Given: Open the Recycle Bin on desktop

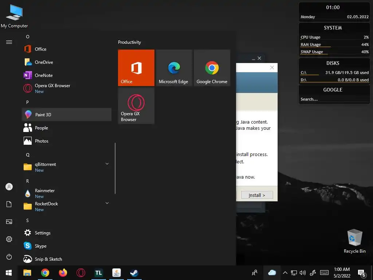Looking at the screenshot, I should point(354,241).
